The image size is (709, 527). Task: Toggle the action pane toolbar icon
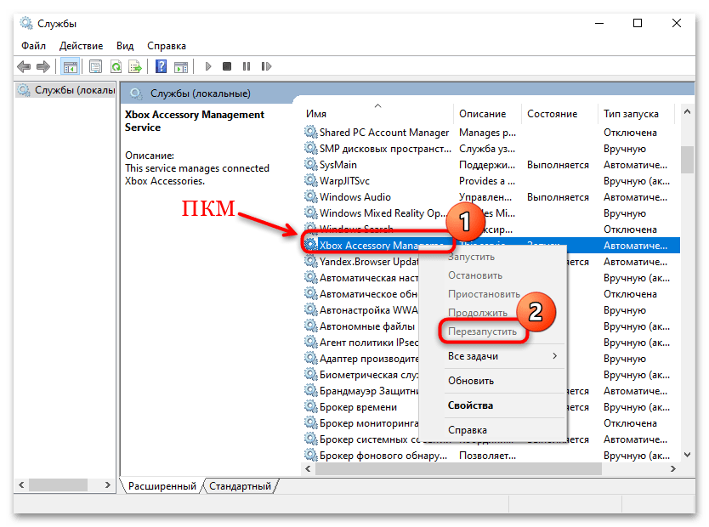181,67
